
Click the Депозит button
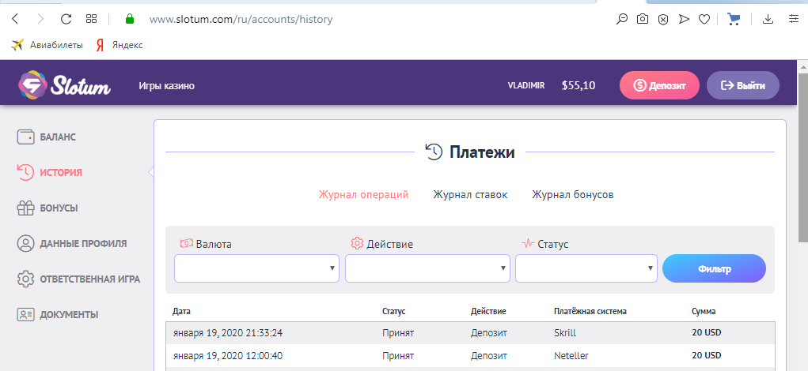pos(659,85)
